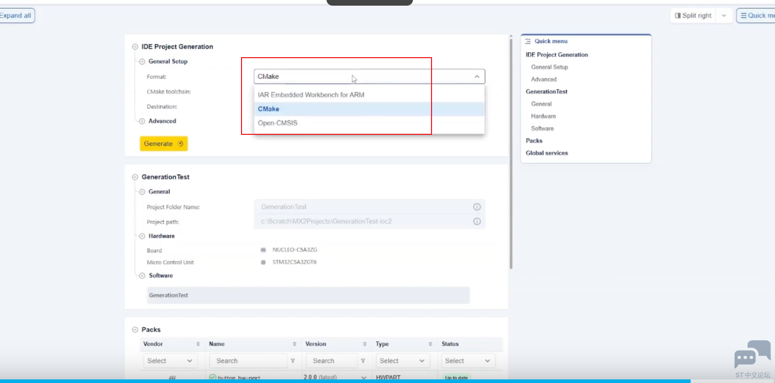The width and height of the screenshot is (775, 383).
Task: Click sort icon in Type column header
Action: 430,344
